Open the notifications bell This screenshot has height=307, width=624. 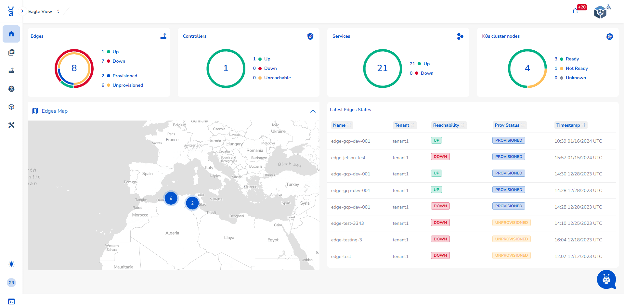(x=575, y=12)
